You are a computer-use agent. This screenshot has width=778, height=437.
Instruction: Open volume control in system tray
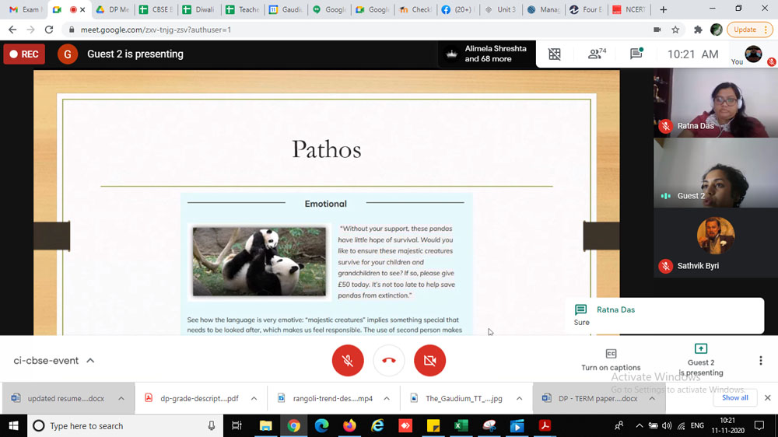click(667, 425)
